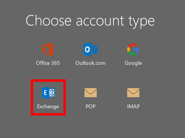Click the white O on Outlook icon
This screenshot has height=138, width=185.
coord(87,50)
